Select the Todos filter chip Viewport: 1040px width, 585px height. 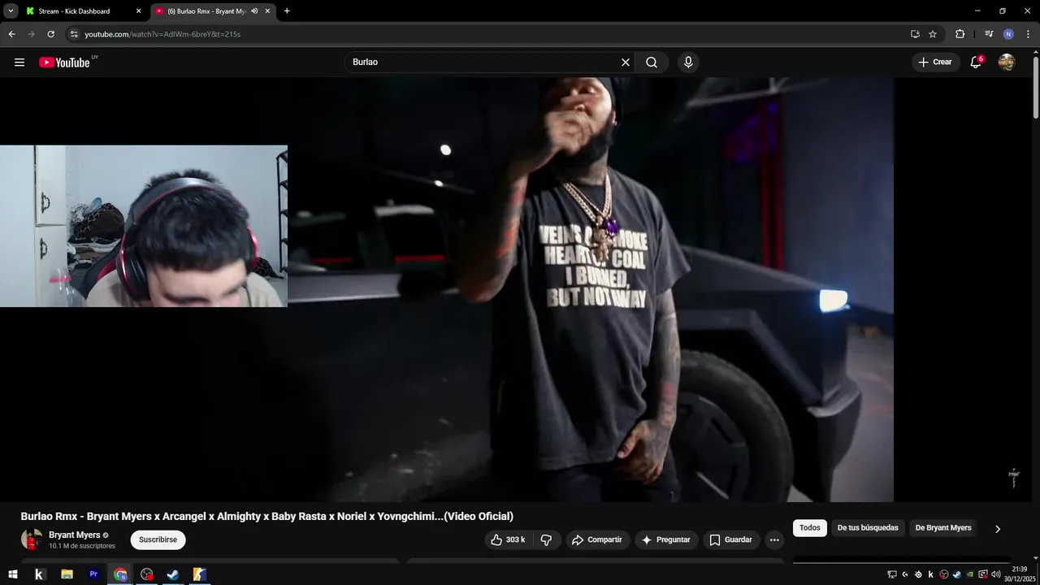810,528
